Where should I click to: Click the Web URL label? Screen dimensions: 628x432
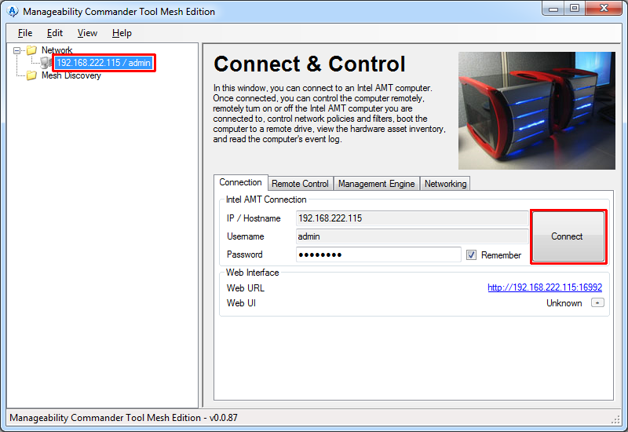click(246, 288)
